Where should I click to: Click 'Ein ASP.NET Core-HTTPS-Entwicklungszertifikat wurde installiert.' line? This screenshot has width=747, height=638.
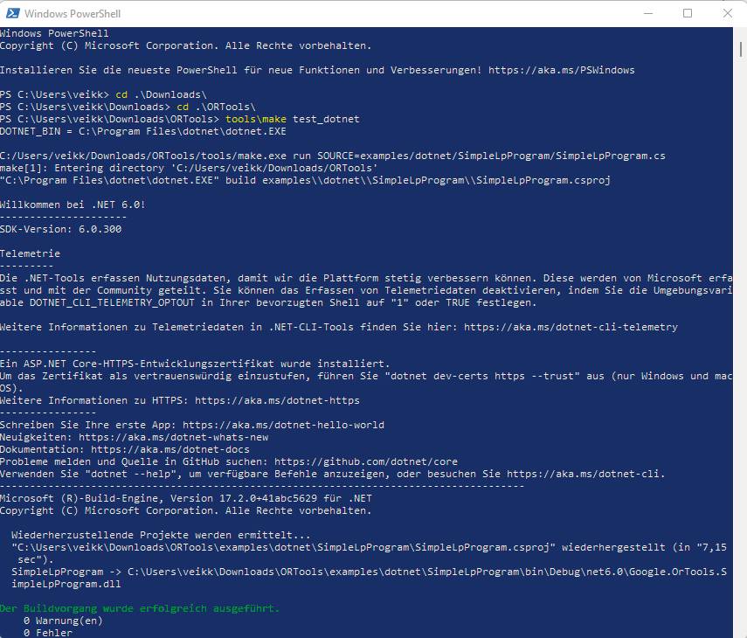pyautogui.click(x=195, y=364)
